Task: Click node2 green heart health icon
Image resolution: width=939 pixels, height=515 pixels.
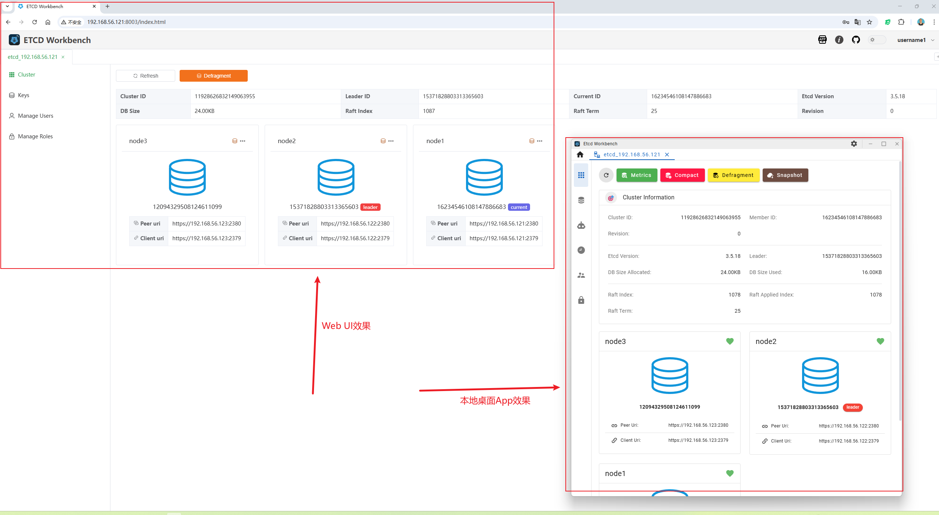Action: point(880,341)
